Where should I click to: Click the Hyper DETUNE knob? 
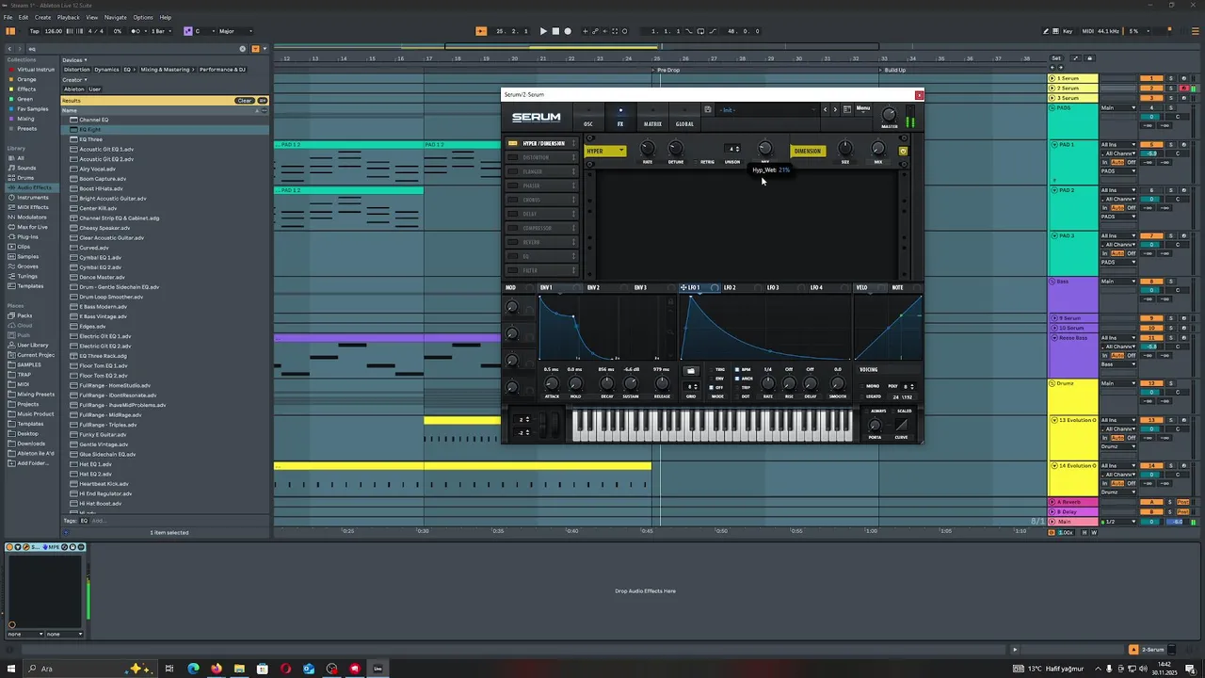point(676,149)
